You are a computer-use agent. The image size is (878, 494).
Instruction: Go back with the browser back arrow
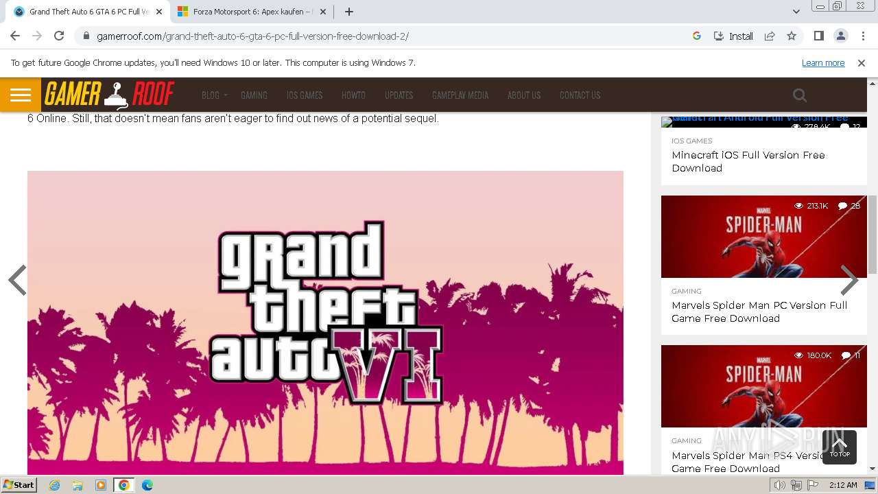[x=15, y=36]
